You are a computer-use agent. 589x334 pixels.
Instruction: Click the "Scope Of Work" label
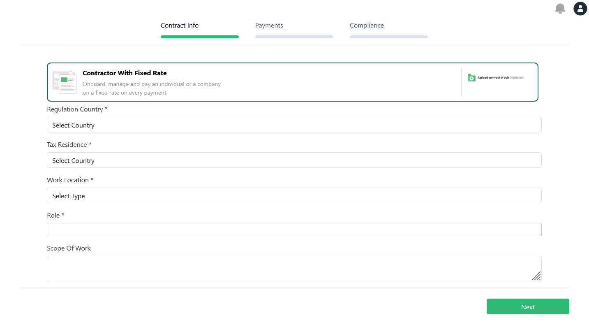coord(69,248)
